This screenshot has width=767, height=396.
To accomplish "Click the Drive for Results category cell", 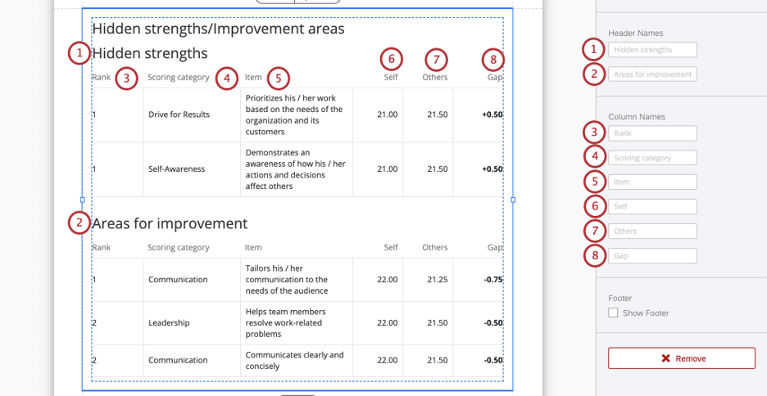I will tap(179, 115).
